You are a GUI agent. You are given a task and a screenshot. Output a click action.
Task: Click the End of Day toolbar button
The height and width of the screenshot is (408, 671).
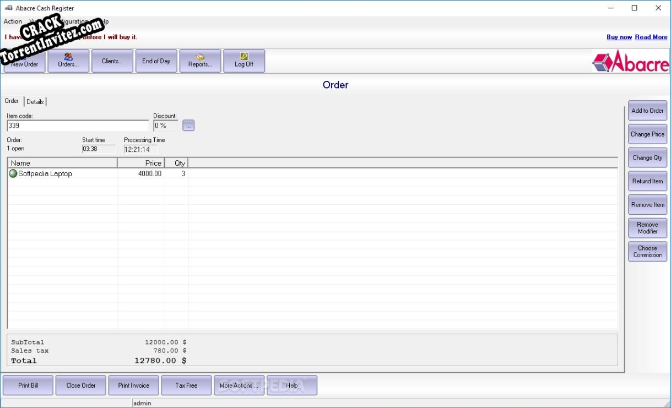(156, 61)
